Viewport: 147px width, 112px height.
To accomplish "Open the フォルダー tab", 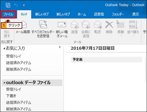I will [x=118, y=14].
